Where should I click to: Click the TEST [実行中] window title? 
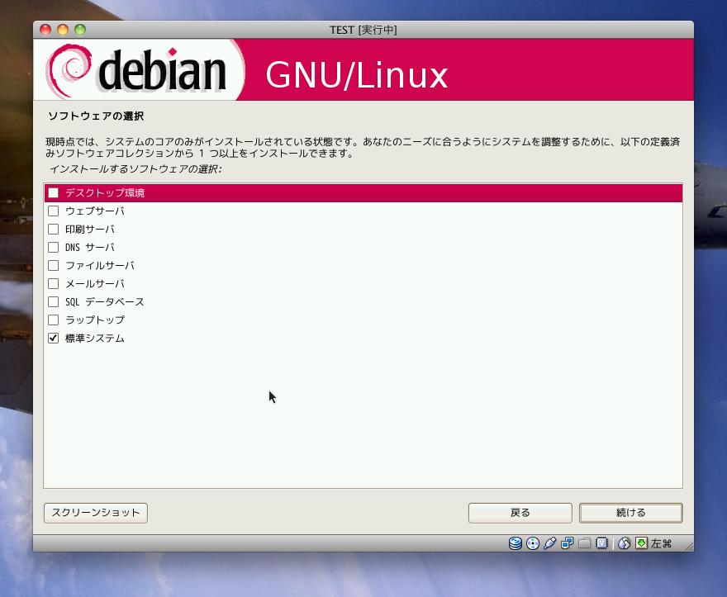click(x=363, y=30)
